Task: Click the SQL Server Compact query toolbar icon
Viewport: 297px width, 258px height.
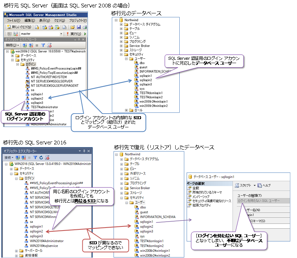Action: click(x=64, y=27)
